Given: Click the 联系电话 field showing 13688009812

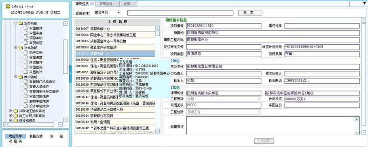Looking at the screenshot, I should [322, 81].
